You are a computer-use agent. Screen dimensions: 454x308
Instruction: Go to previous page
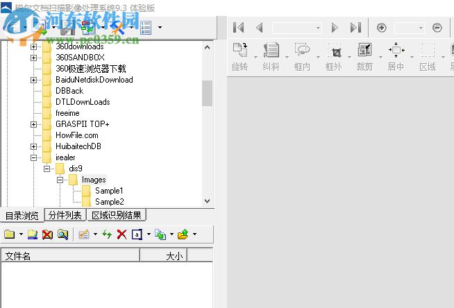coord(260,28)
